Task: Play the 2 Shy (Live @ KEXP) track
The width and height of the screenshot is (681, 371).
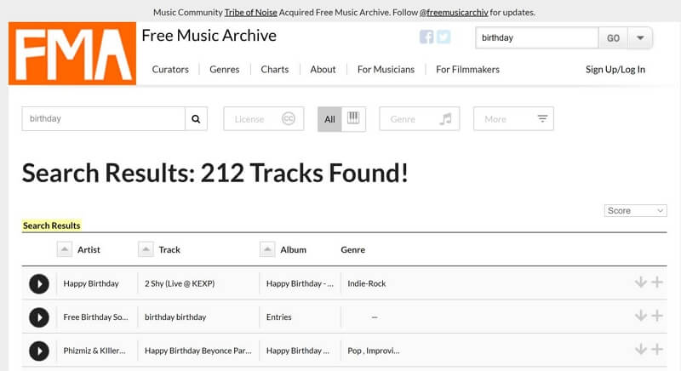Action: point(39,284)
